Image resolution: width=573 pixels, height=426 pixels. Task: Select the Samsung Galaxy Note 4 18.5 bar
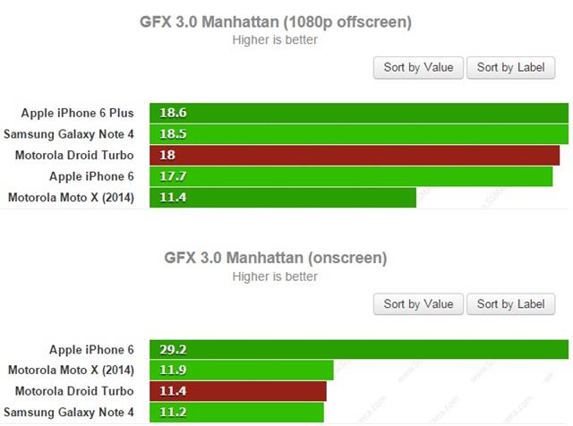pyautogui.click(x=358, y=134)
